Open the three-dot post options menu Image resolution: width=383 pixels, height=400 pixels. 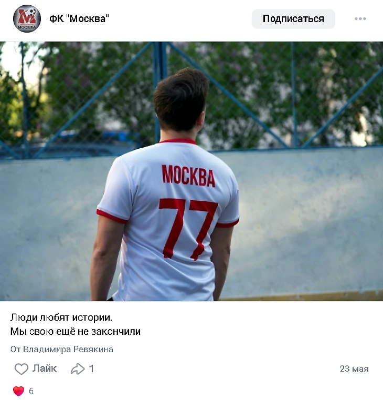coord(360,18)
